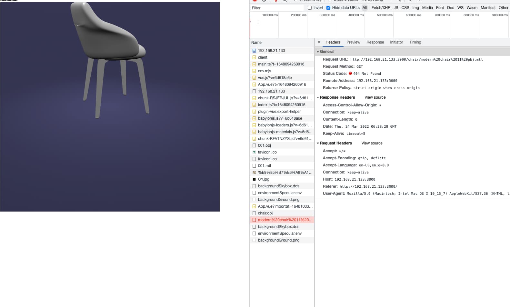Filter requests by Media type
Image resolution: width=510 pixels, height=307 pixels.
coord(427,8)
